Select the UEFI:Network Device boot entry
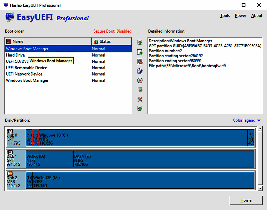This screenshot has height=210, width=267. pyautogui.click(x=24, y=74)
